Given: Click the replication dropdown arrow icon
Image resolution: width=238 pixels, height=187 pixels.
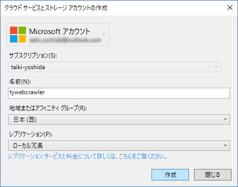Looking at the screenshot, I should [225, 145].
